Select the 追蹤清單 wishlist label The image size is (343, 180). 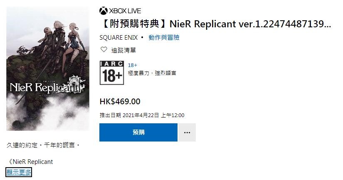tap(123, 50)
